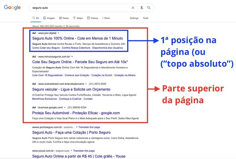Expand dropdown arrow next to www.pier.digital/

(58, 33)
